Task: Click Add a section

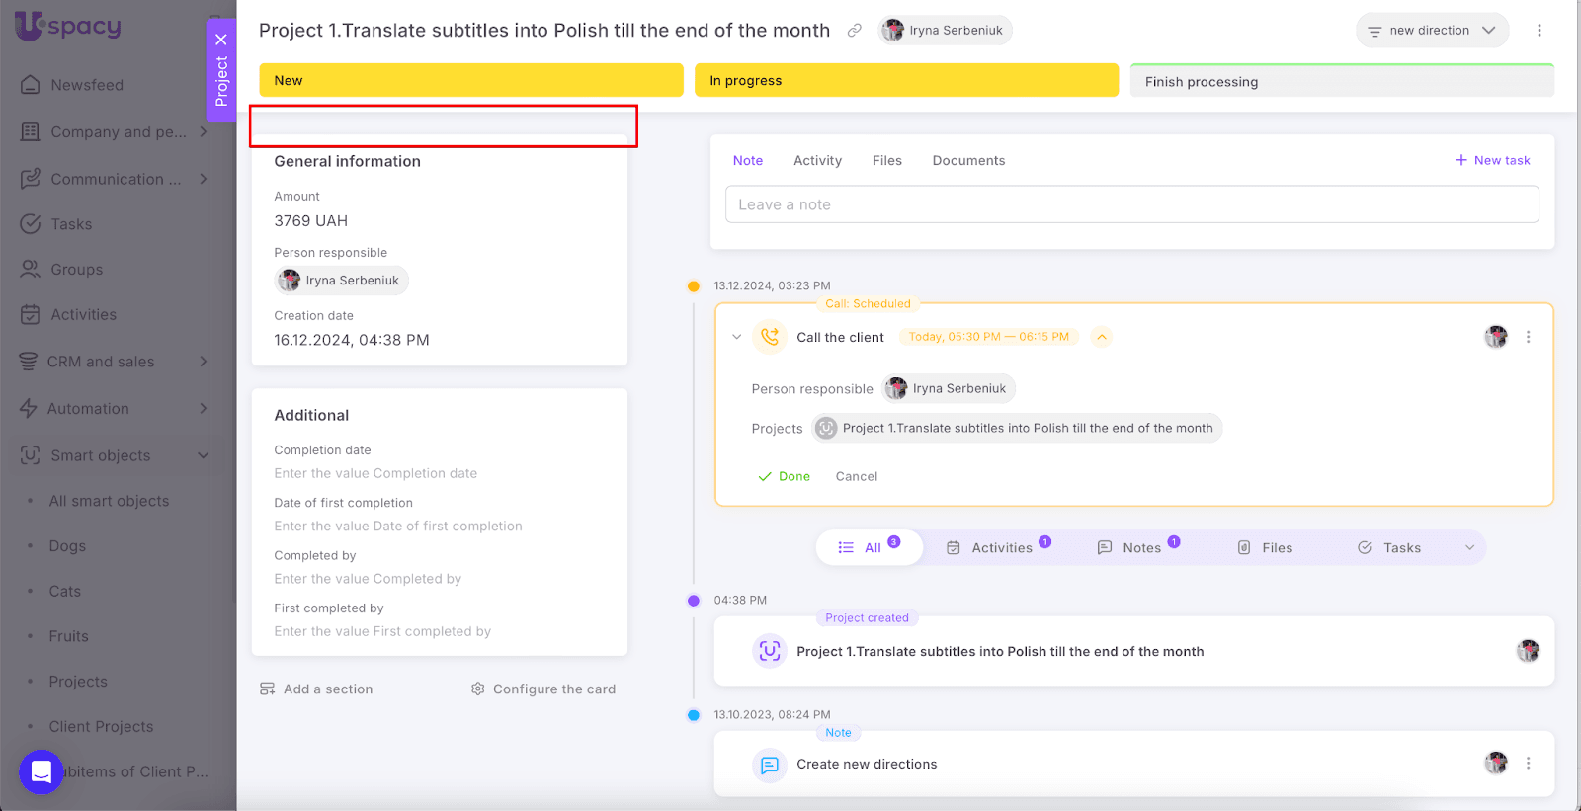Action: coord(316,689)
